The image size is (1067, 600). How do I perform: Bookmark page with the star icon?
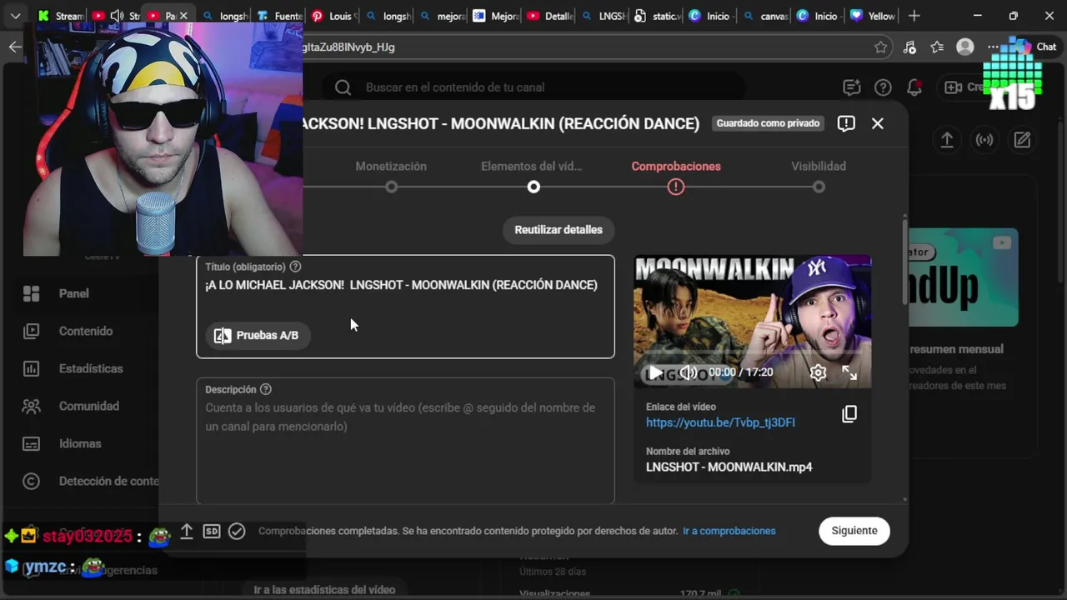(x=881, y=47)
